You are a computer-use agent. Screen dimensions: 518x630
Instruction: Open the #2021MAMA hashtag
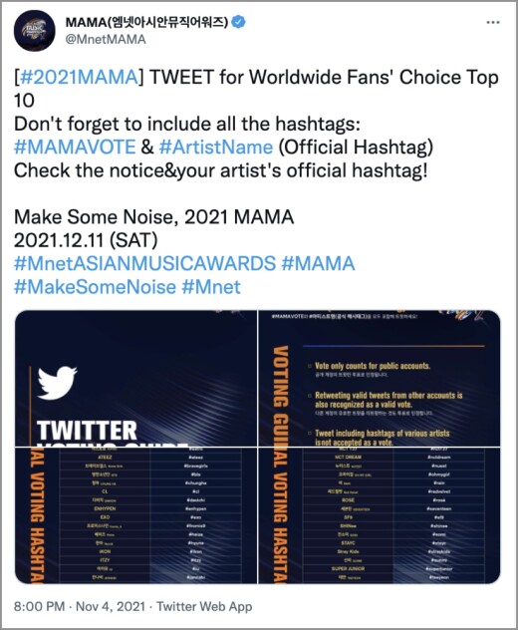coord(79,77)
